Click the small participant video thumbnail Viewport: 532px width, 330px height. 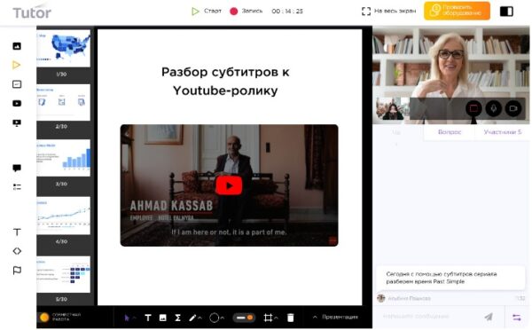[393, 108]
